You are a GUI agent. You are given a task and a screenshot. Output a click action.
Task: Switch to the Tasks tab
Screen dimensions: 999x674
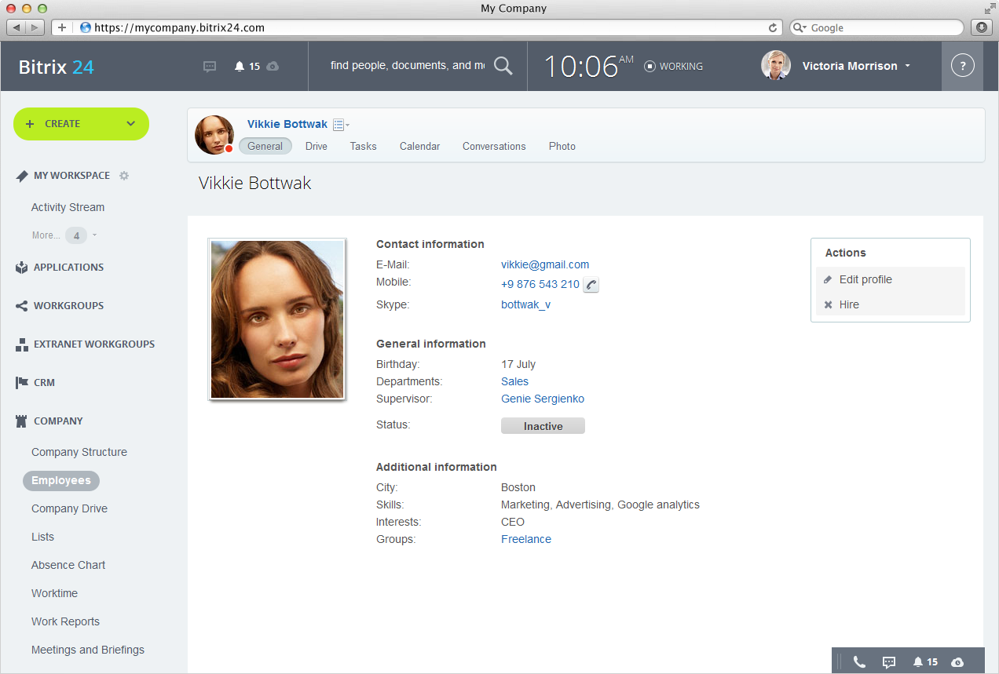363,146
